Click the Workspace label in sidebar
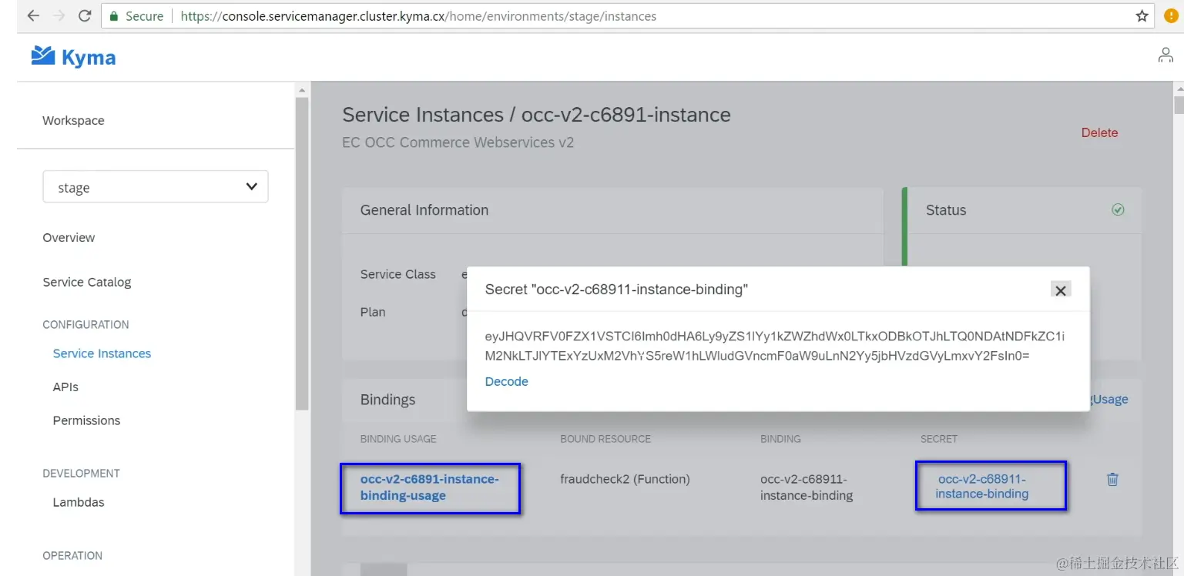 (x=73, y=121)
